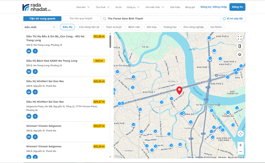Click the 631,15 m distance badge

[x=99, y=146]
